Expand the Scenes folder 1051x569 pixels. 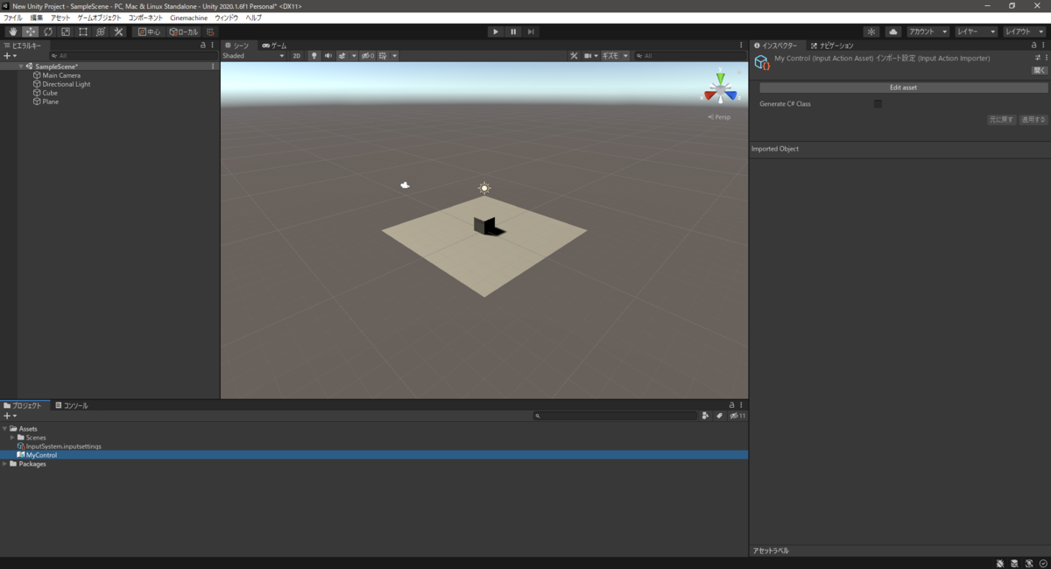pyautogui.click(x=12, y=438)
